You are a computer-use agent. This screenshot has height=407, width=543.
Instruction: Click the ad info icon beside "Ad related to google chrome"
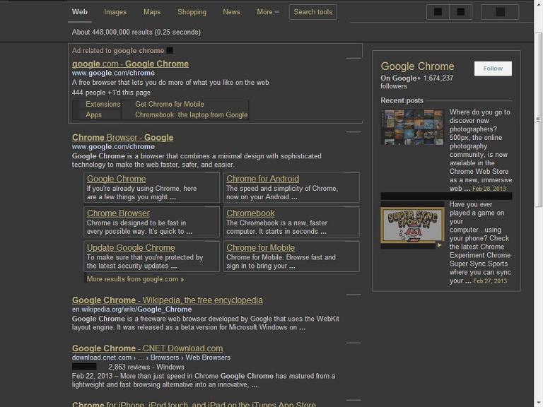[x=170, y=51]
